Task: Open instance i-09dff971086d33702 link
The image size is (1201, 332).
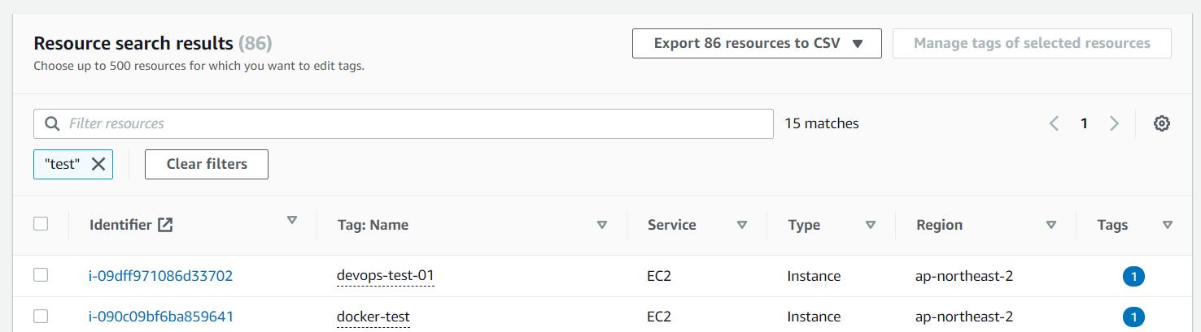Action: click(x=160, y=276)
